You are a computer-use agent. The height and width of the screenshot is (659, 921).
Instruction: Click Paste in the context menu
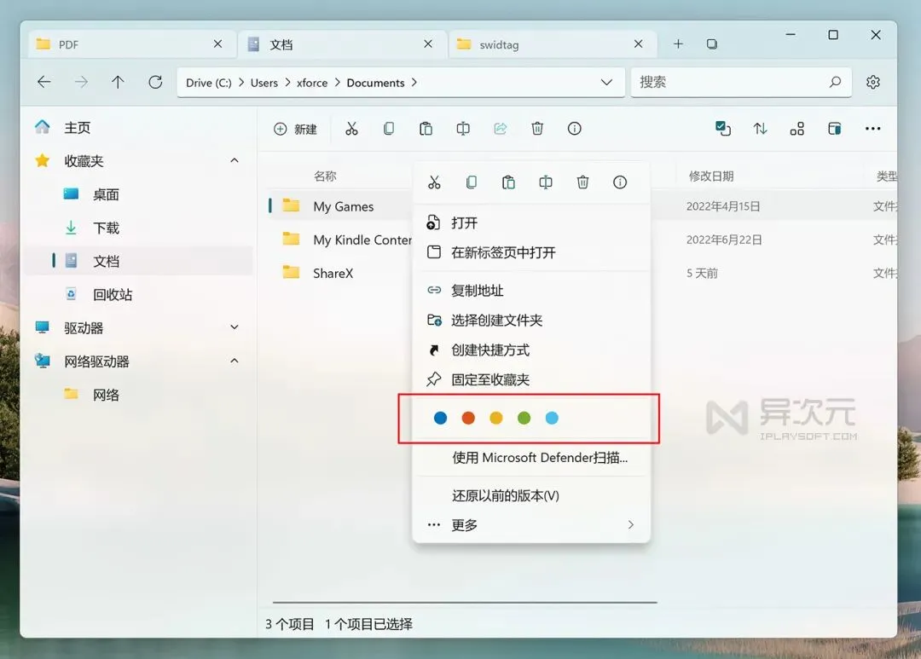point(508,182)
